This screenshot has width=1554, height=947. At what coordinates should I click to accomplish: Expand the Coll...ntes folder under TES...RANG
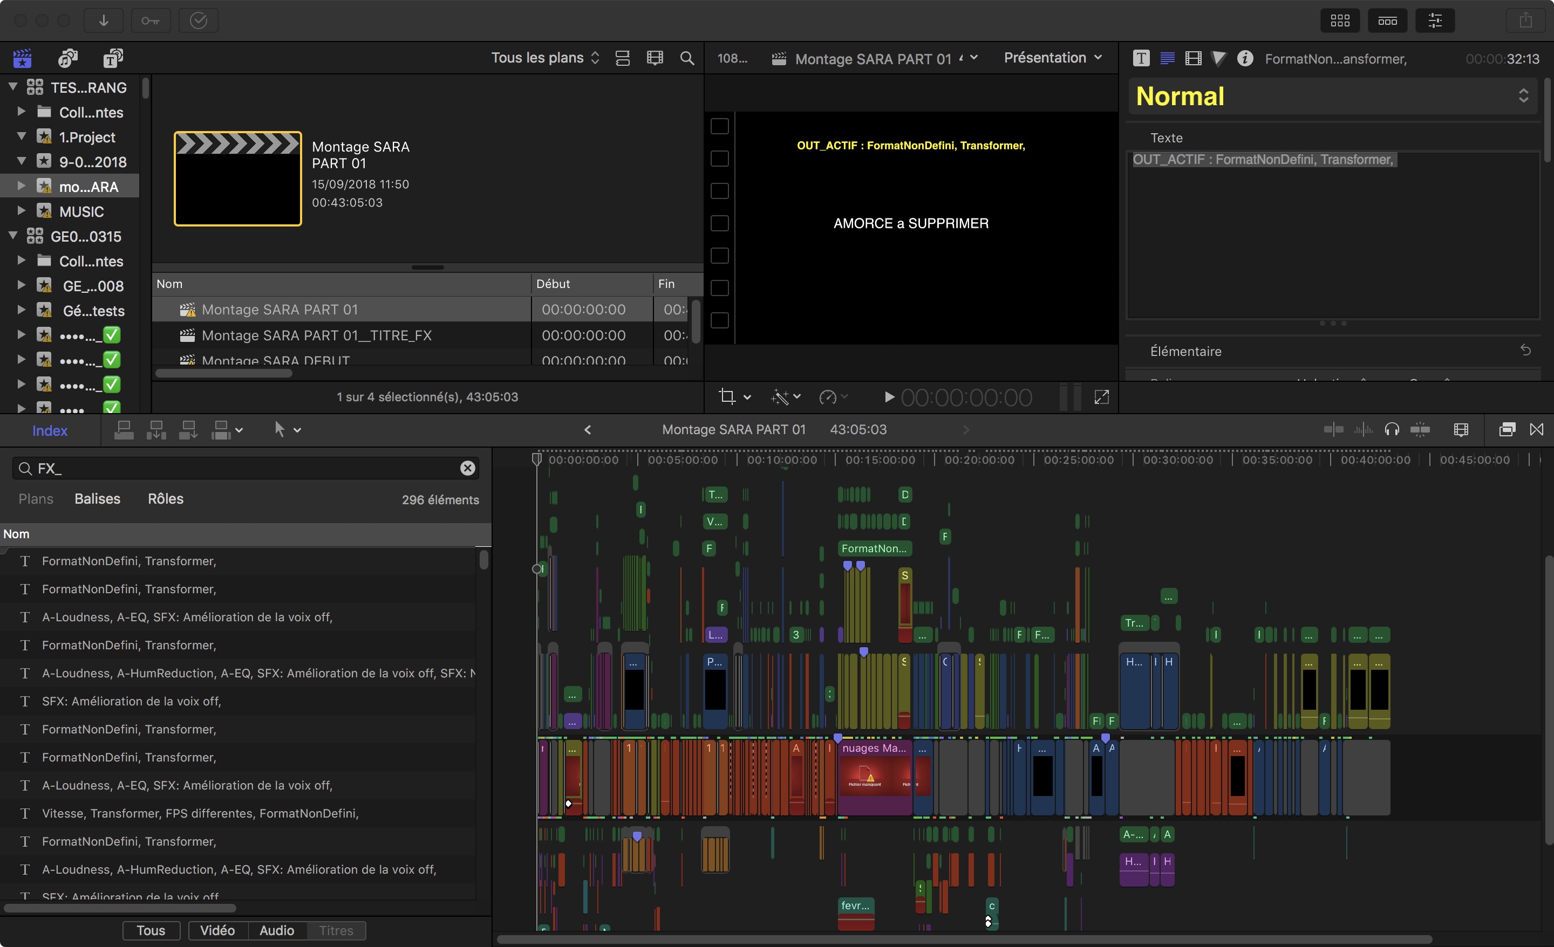click(21, 111)
